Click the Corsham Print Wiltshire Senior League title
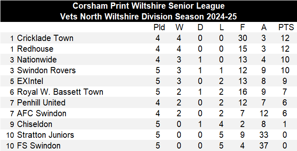Screen dimensions: 297x151 [148, 6]
